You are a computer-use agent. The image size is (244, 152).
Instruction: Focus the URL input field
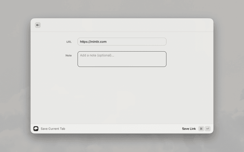[122, 42]
